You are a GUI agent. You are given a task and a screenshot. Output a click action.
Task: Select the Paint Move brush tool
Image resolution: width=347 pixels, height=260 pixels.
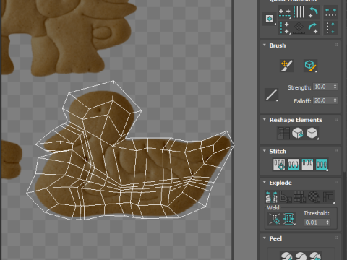coord(287,66)
